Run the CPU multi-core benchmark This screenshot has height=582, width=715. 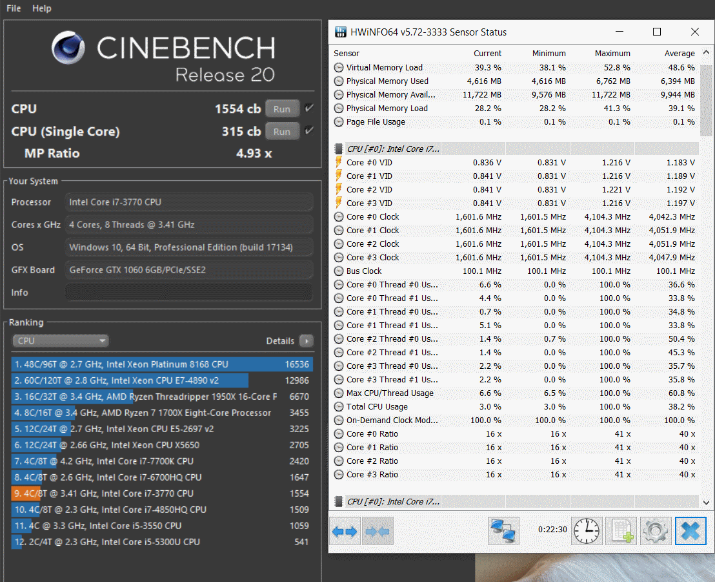(282, 109)
